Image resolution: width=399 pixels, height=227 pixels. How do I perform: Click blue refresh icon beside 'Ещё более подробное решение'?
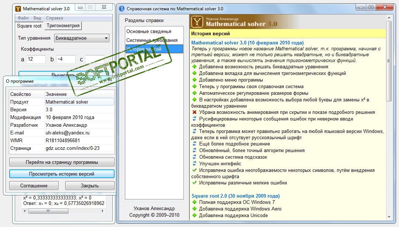[x=195, y=144]
